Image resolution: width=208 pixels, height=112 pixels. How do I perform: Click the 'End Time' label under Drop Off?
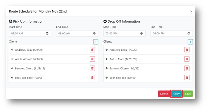[157, 27]
